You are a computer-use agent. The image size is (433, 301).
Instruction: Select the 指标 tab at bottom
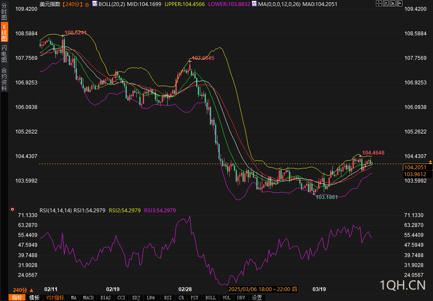pos(17,298)
